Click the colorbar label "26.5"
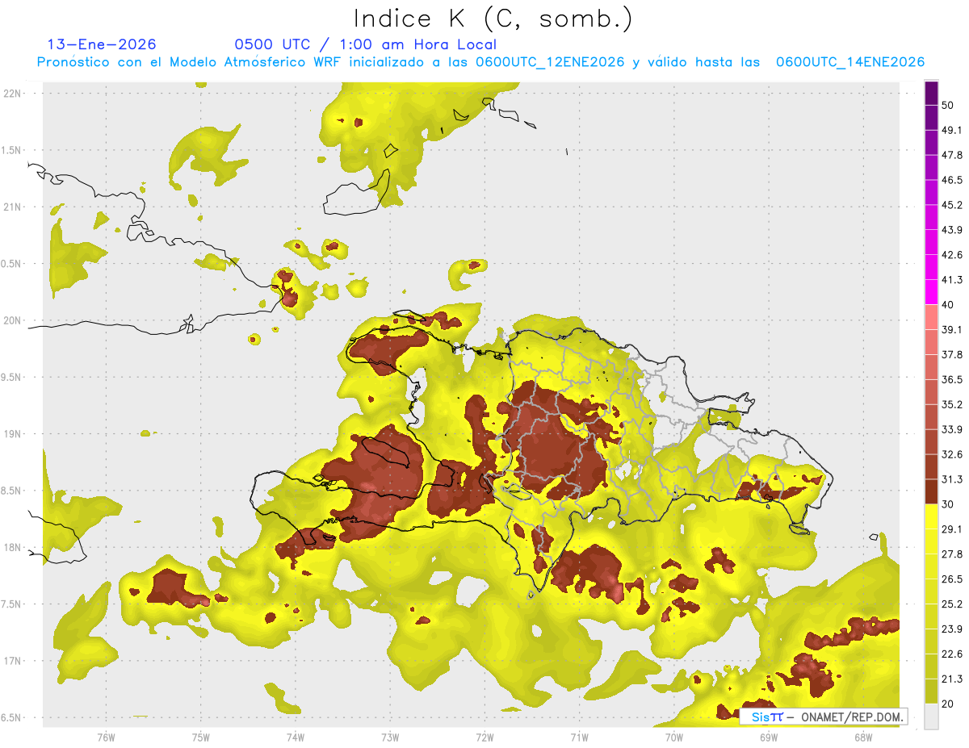Screen dimensions: 969x748 point(951,579)
